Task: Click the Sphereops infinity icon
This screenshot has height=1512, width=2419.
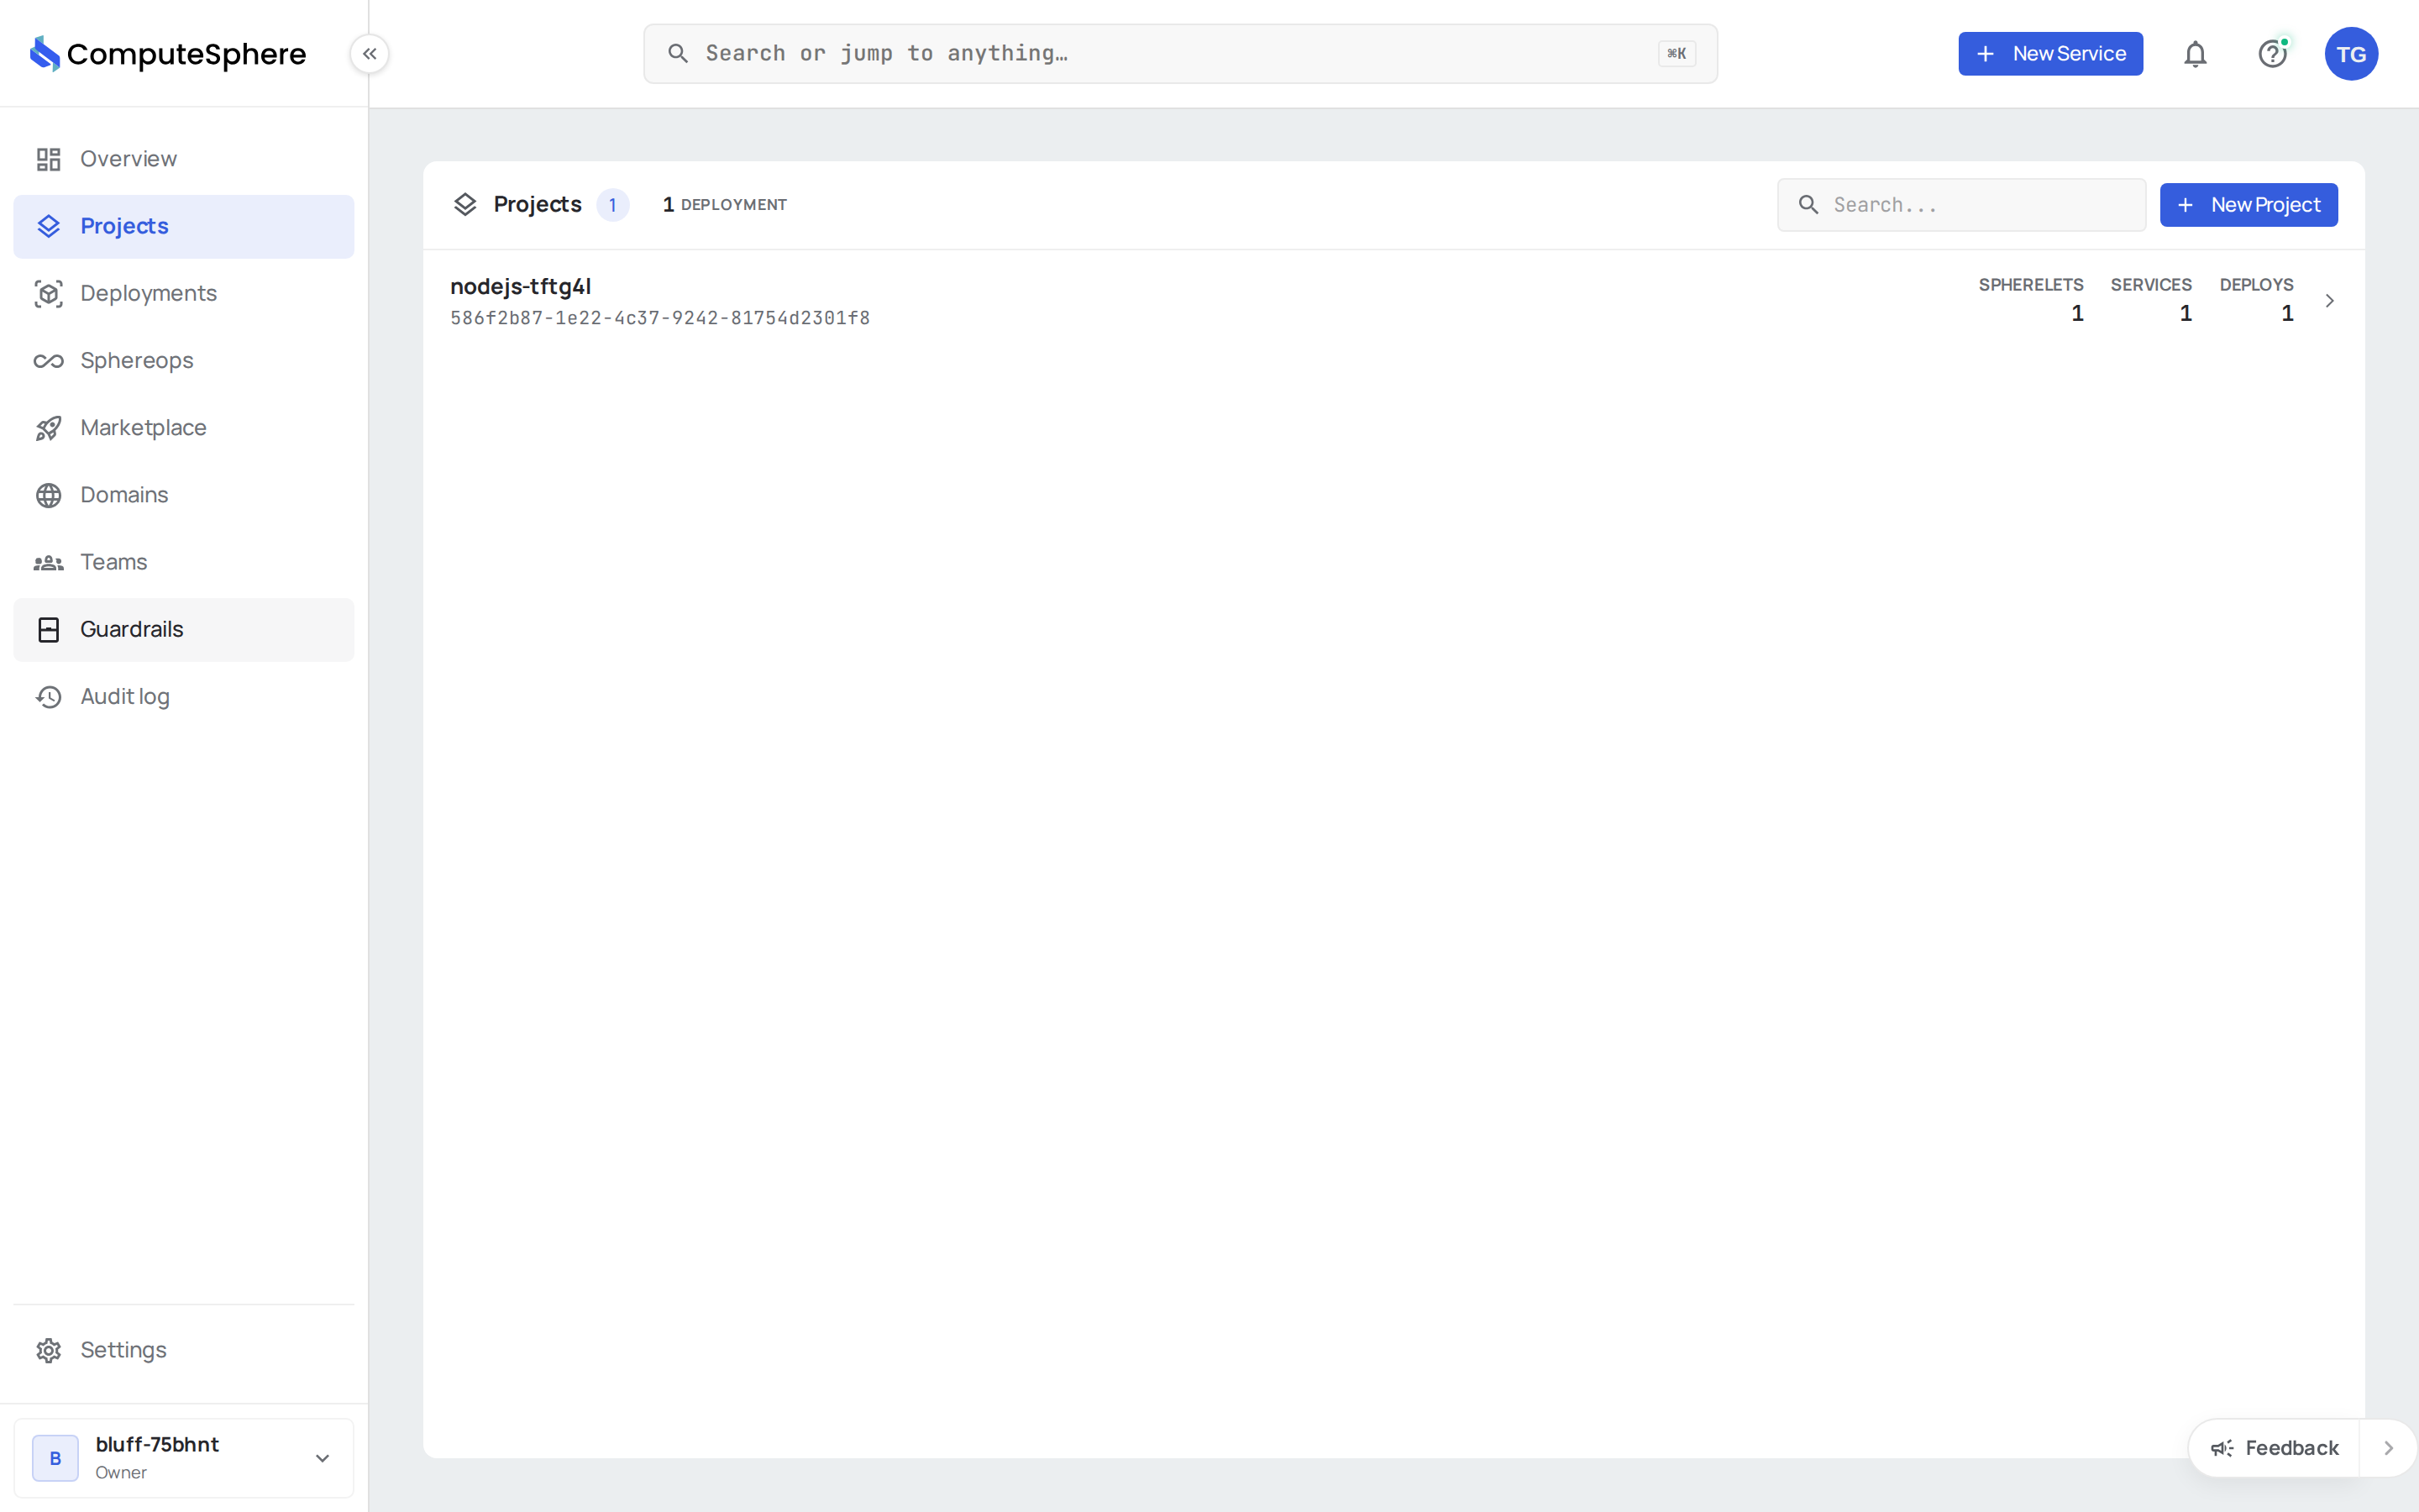Action: tap(49, 361)
